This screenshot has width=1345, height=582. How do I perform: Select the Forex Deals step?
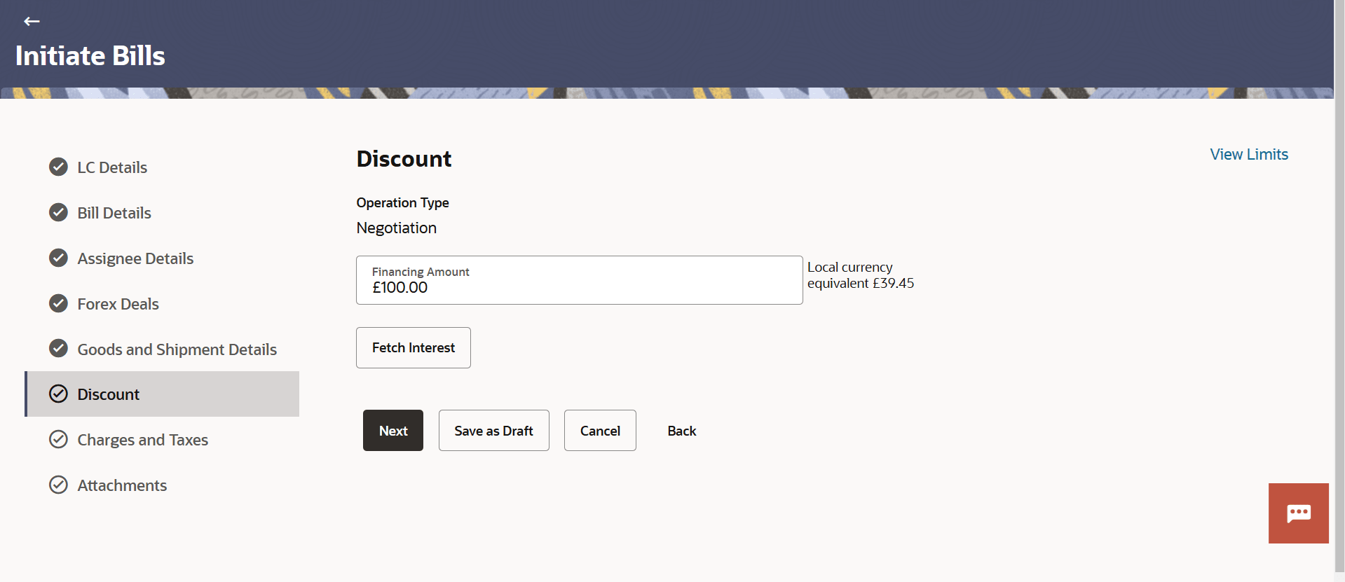[x=118, y=304]
